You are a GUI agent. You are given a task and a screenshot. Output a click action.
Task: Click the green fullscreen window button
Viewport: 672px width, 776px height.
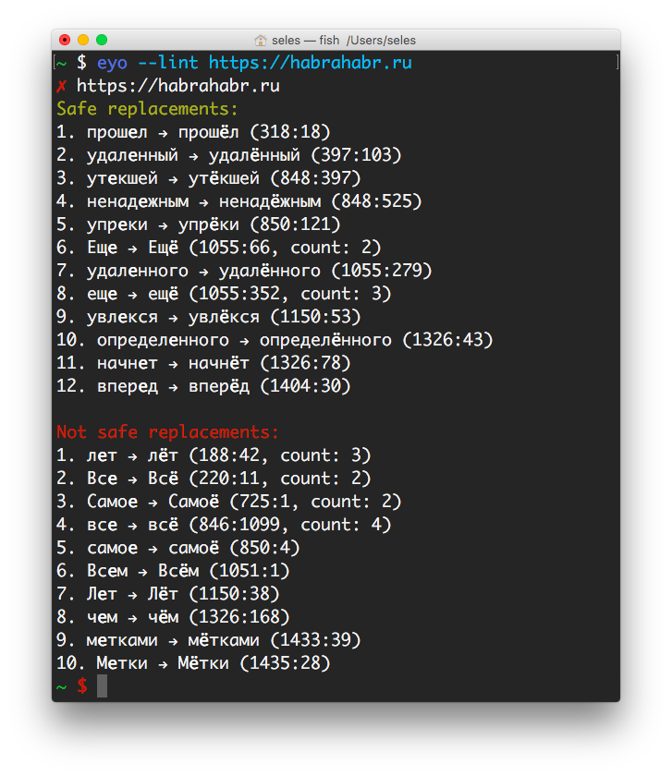[102, 40]
